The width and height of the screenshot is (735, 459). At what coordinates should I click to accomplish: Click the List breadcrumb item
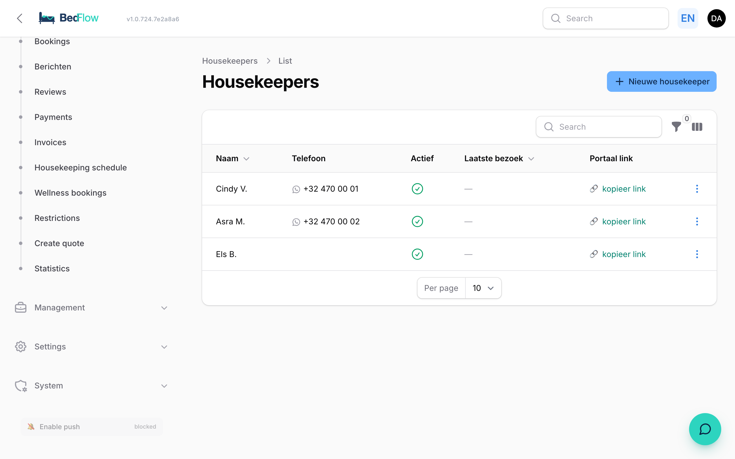pos(285,61)
